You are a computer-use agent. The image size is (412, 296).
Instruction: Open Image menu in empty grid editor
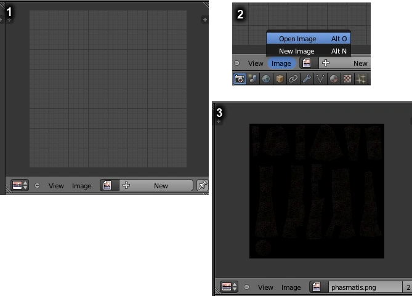pos(82,186)
